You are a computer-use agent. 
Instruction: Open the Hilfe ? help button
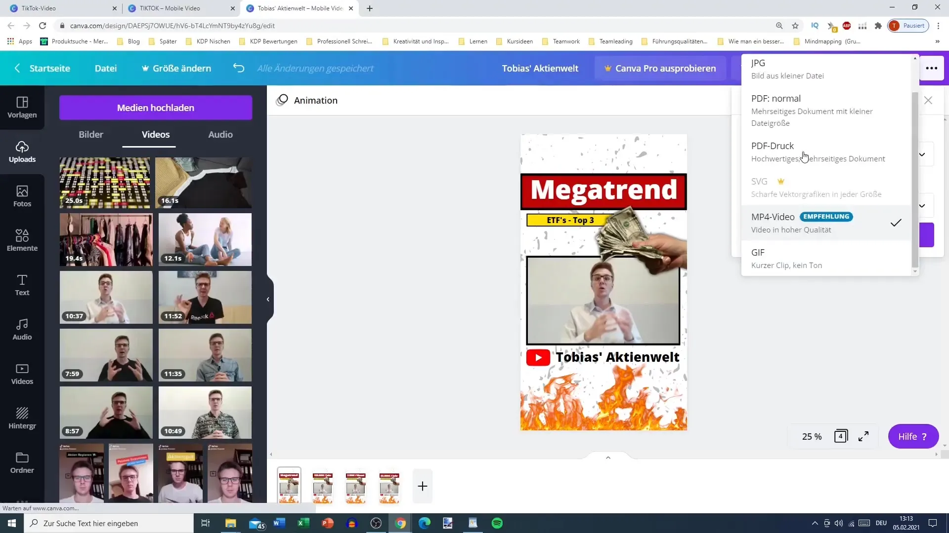point(913,436)
